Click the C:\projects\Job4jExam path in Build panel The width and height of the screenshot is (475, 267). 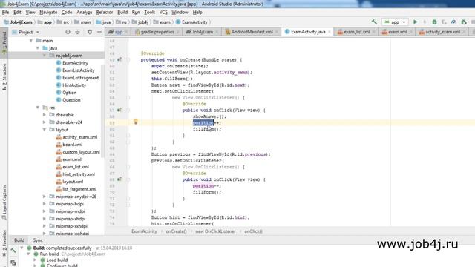coord(83,254)
